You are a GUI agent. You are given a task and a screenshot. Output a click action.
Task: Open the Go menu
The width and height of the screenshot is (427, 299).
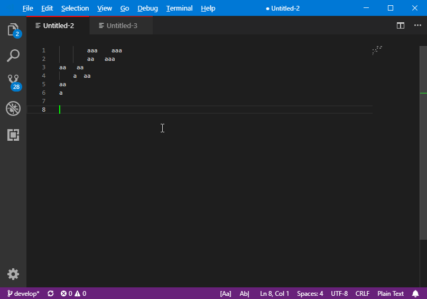125,8
